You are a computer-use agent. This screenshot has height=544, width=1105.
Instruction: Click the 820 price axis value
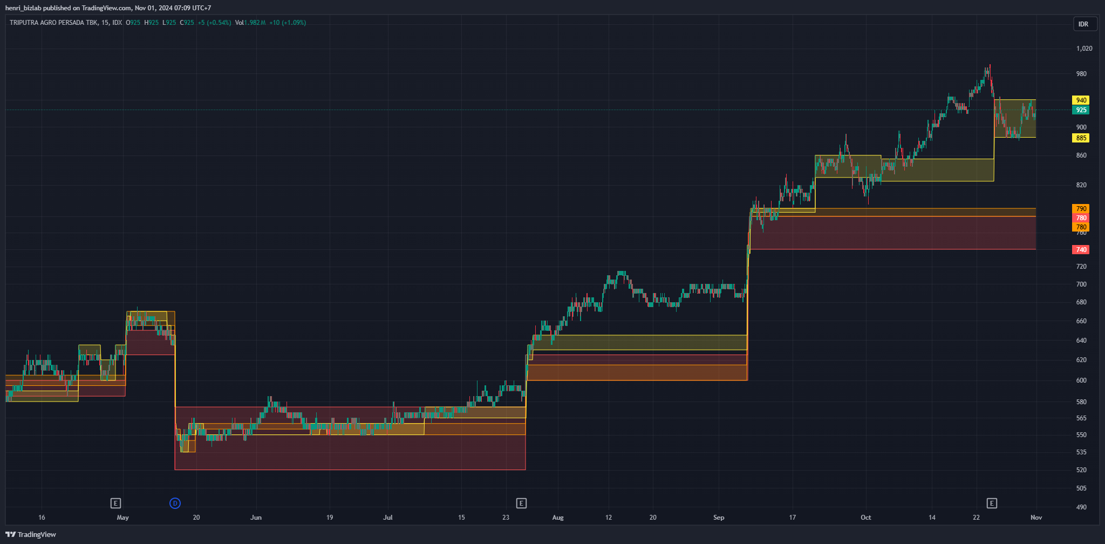[x=1081, y=185]
